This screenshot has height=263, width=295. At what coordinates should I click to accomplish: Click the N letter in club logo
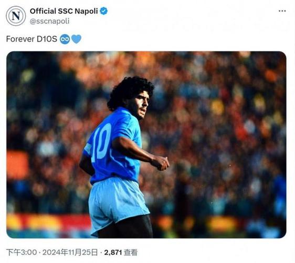[x=16, y=16]
